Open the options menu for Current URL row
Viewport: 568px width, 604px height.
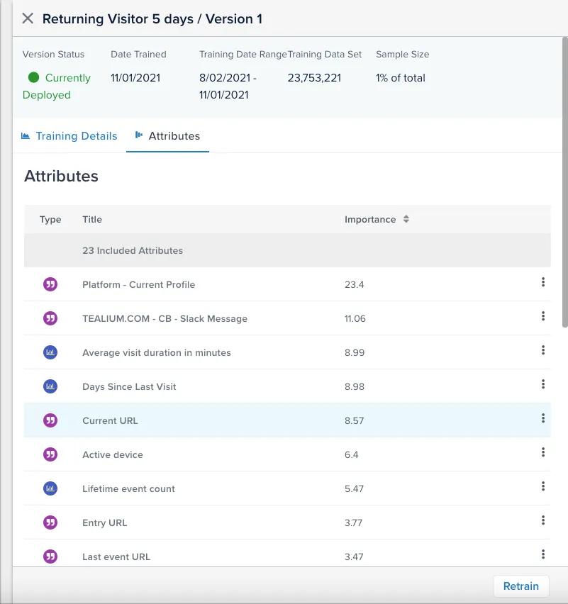(543, 418)
